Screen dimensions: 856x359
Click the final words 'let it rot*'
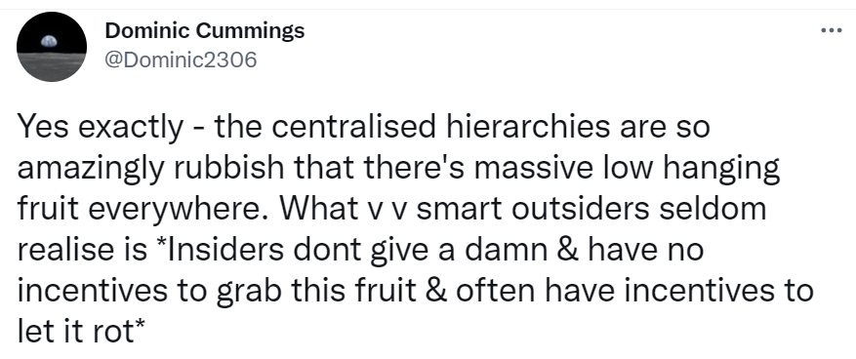(81, 332)
